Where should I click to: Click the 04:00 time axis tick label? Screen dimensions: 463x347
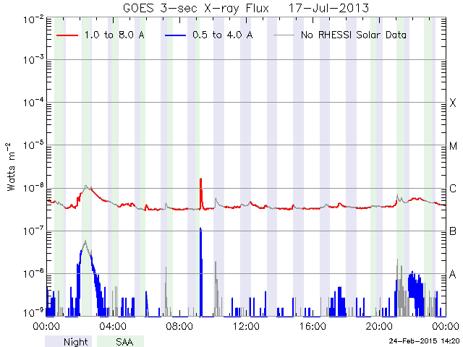point(114,327)
